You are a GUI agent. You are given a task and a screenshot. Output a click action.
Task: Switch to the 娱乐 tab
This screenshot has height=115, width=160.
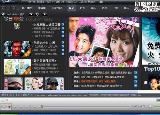click(126, 8)
